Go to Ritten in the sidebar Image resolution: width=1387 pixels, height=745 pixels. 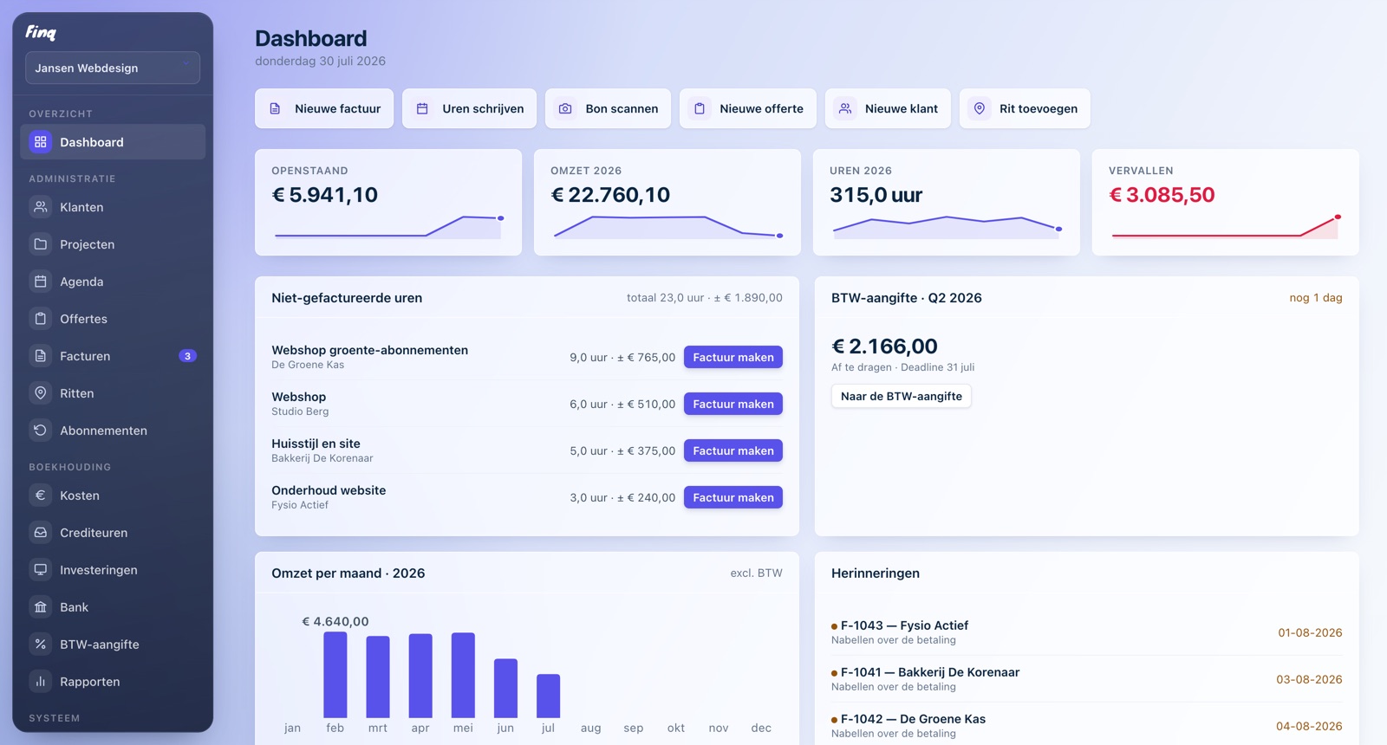click(x=113, y=393)
